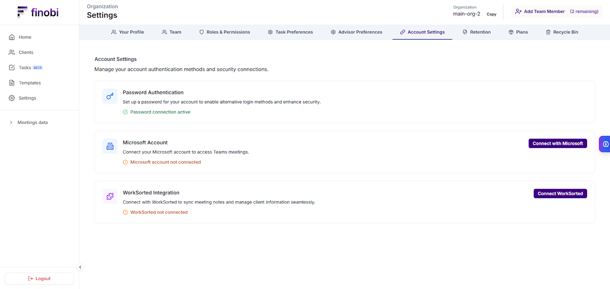Viewport: 610px width, 289px height.
Task: Click Connect with Microsoft button
Action: (x=558, y=143)
